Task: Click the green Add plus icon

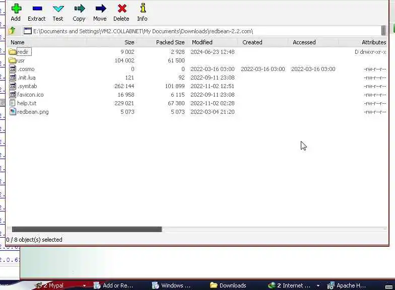Action: coord(16,9)
